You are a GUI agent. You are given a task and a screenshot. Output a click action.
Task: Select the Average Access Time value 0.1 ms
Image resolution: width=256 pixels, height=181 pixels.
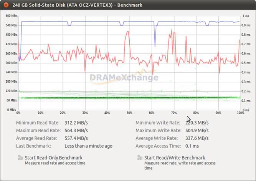tap(192, 146)
